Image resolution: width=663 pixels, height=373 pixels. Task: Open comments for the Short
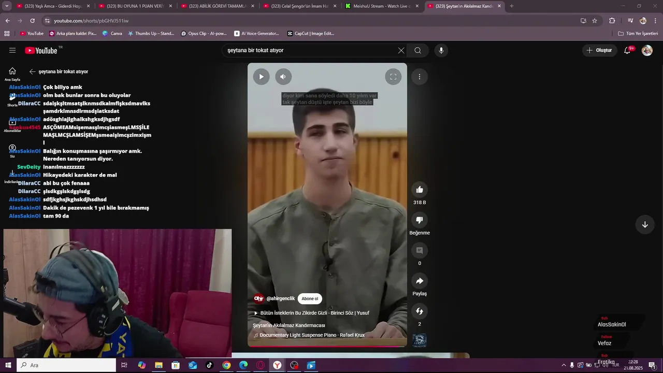(x=420, y=251)
